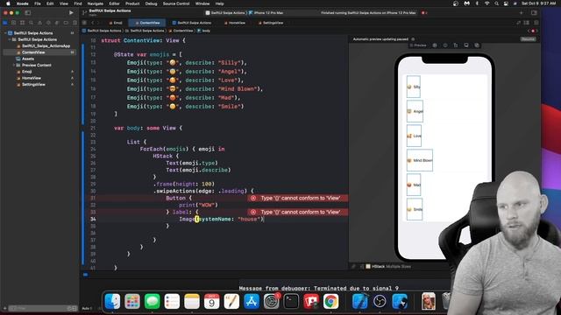Open the Debug navigator
Screen dimensions: 561x315
pos(57,23)
